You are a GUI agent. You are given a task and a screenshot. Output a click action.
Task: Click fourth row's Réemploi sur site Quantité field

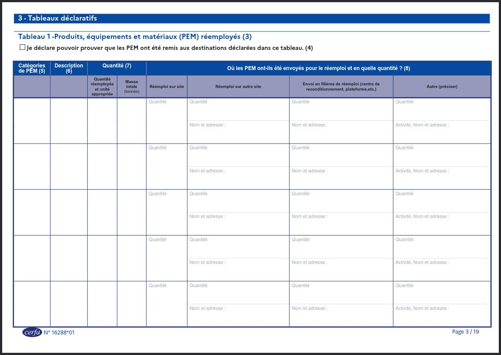(x=167, y=258)
